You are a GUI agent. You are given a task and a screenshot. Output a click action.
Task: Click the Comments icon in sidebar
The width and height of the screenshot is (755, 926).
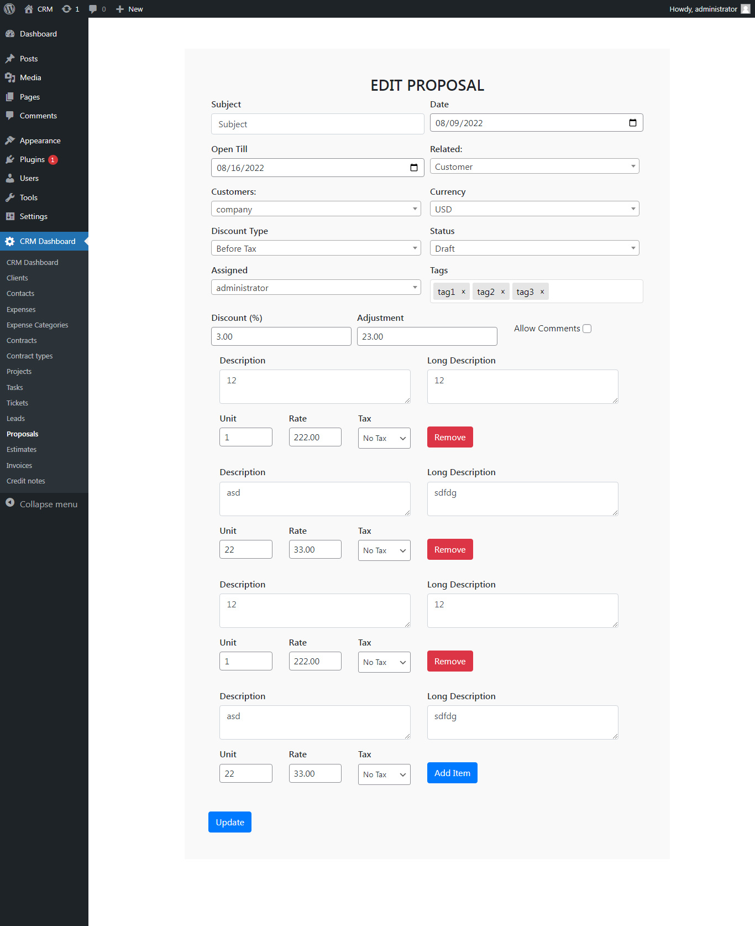10,116
